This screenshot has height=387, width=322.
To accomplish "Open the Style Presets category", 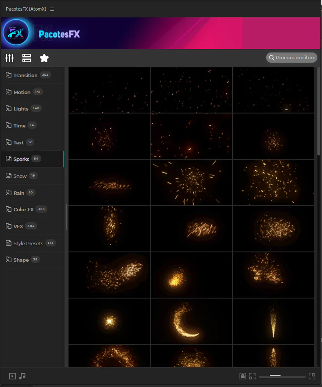I will click(x=28, y=243).
